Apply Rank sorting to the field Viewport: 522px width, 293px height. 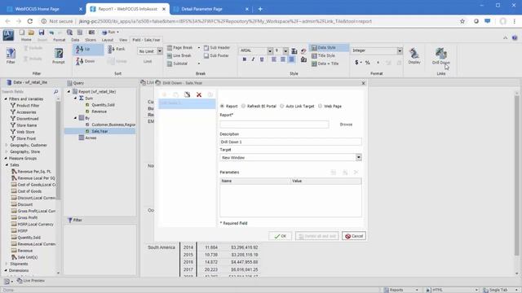116,49
